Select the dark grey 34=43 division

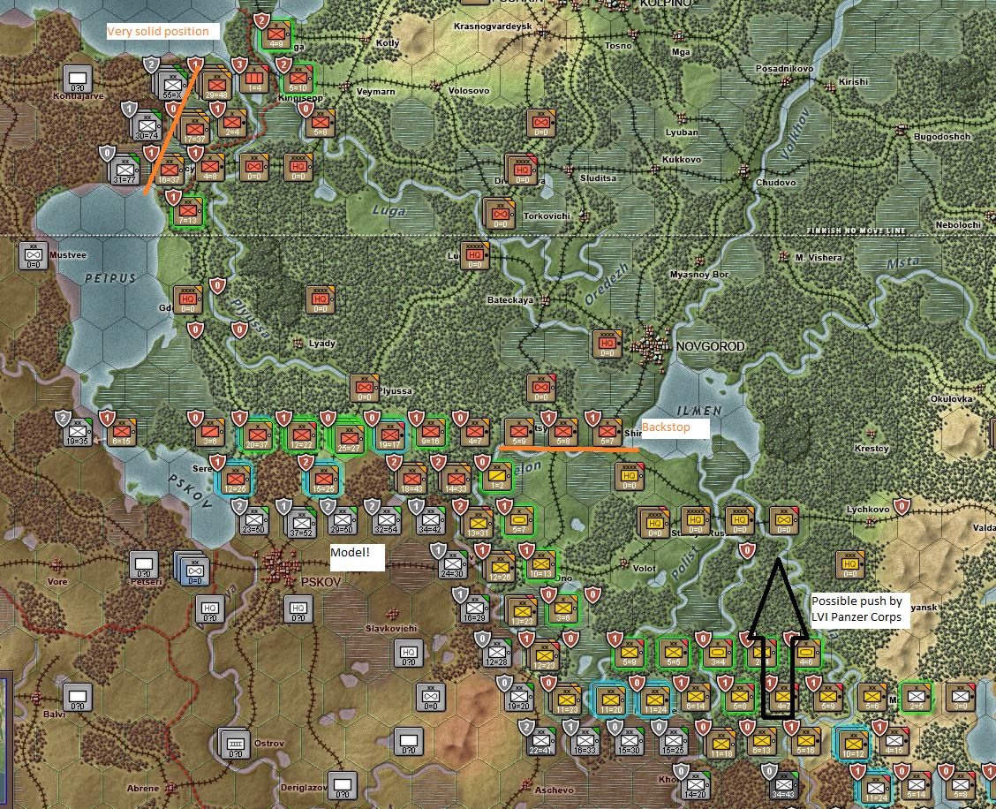coord(784,784)
